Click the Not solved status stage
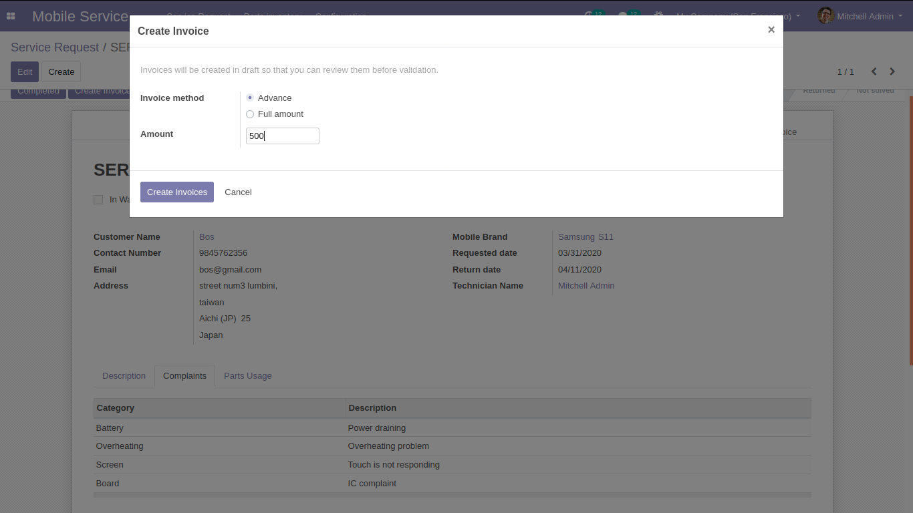This screenshot has height=513, width=913. tap(875, 91)
